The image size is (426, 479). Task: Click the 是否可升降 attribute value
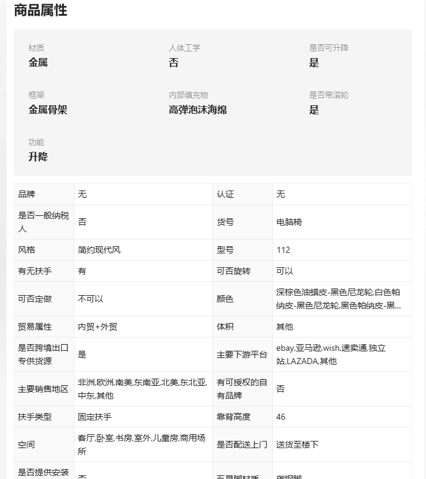314,63
